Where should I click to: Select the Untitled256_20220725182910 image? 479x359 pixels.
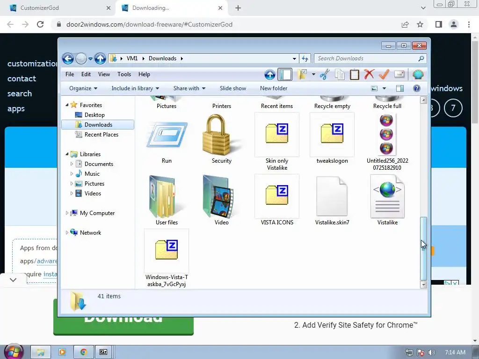[x=387, y=142]
